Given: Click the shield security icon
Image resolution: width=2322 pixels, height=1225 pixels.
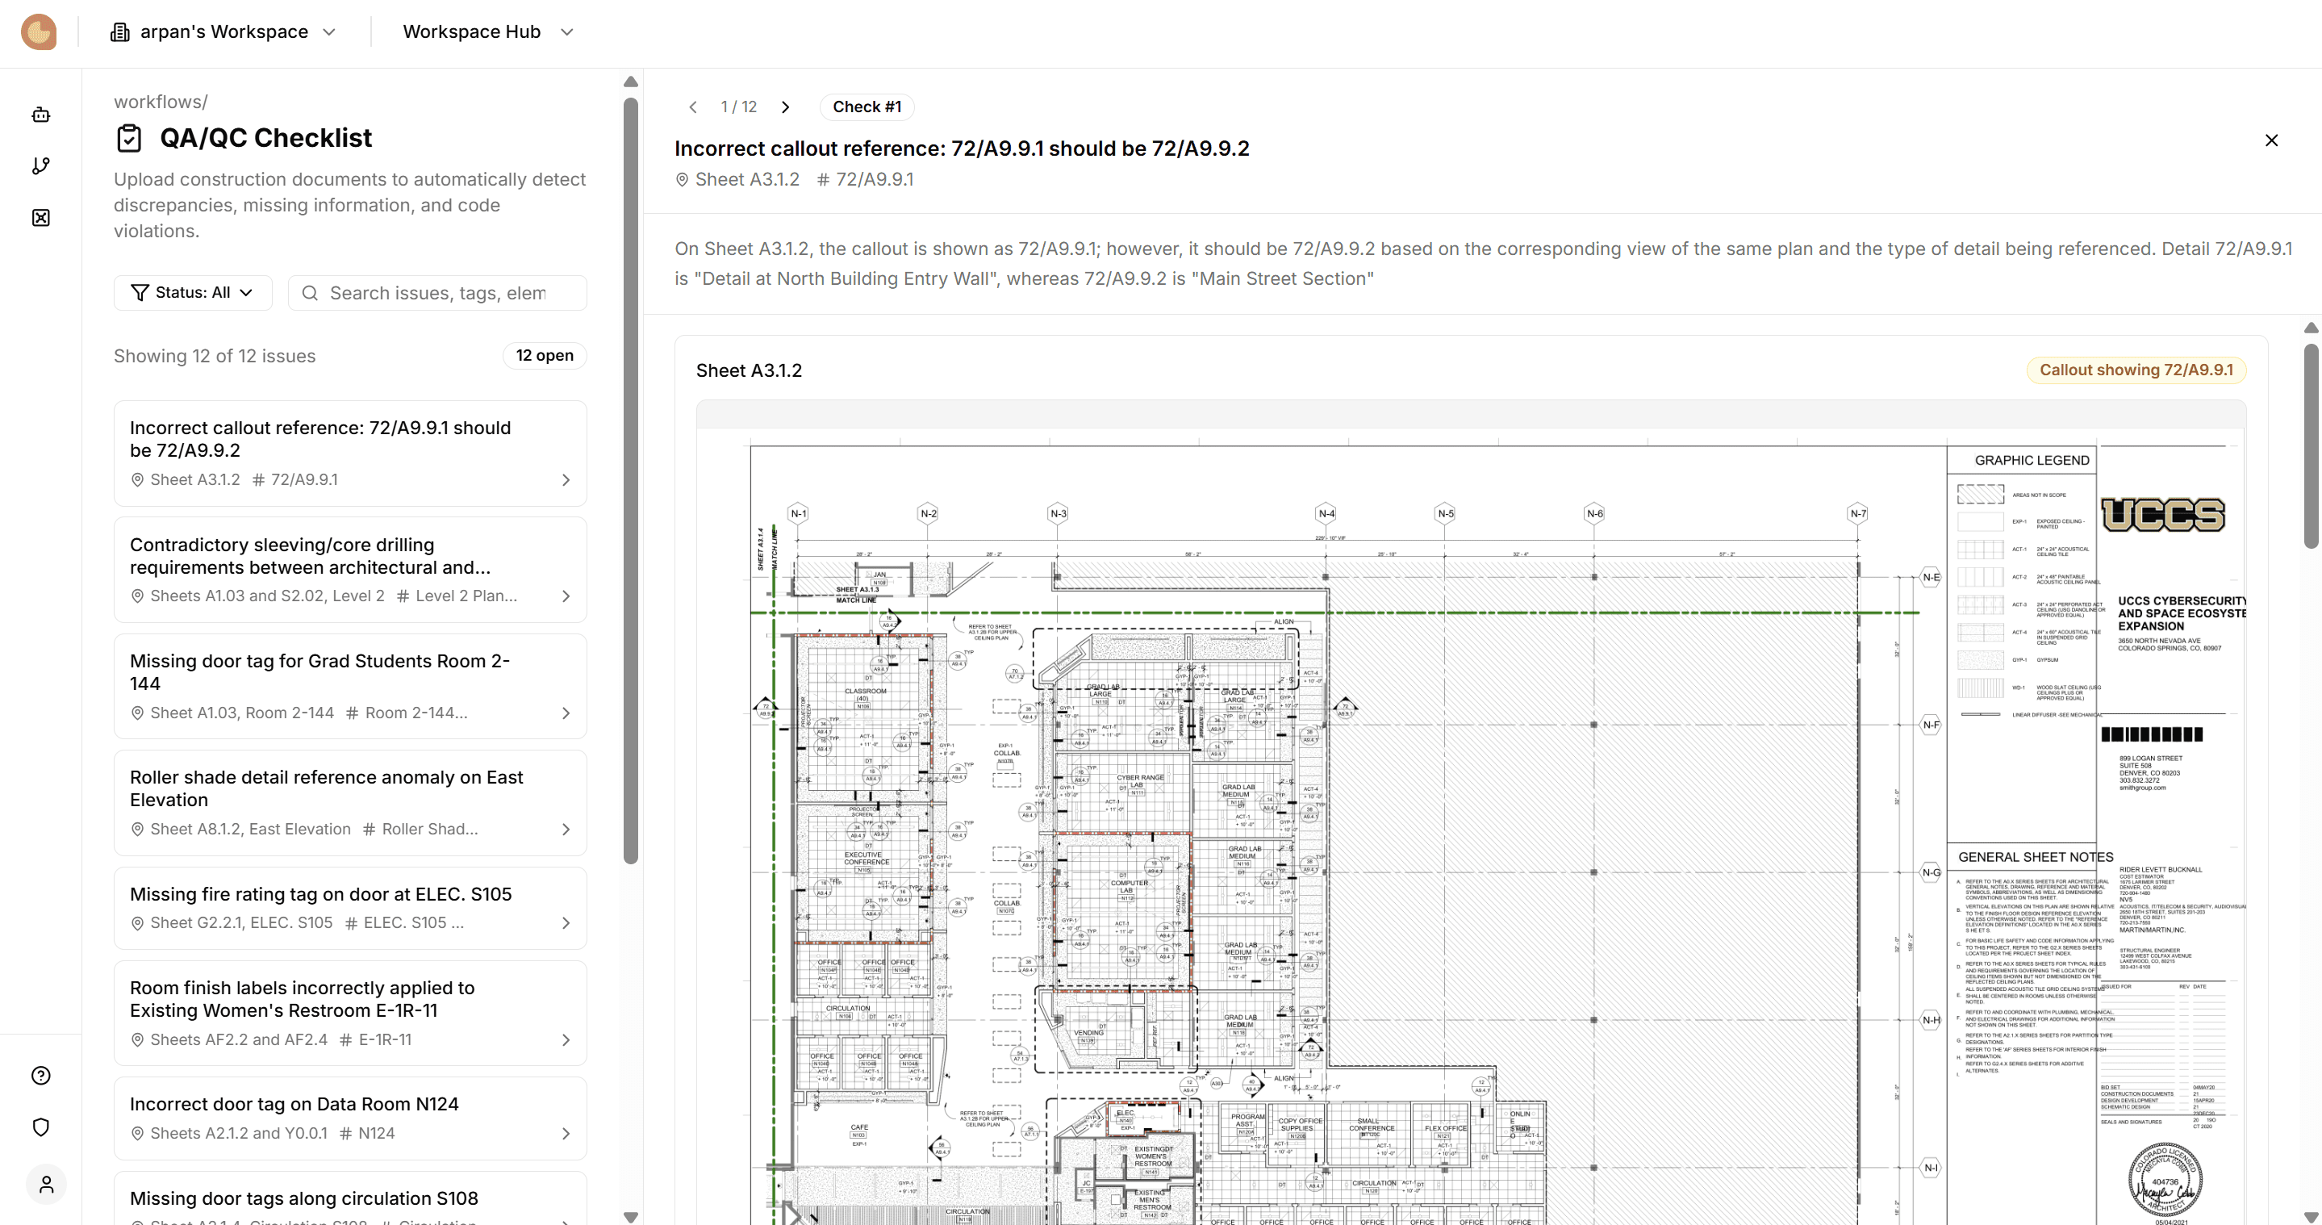Looking at the screenshot, I should tap(40, 1127).
